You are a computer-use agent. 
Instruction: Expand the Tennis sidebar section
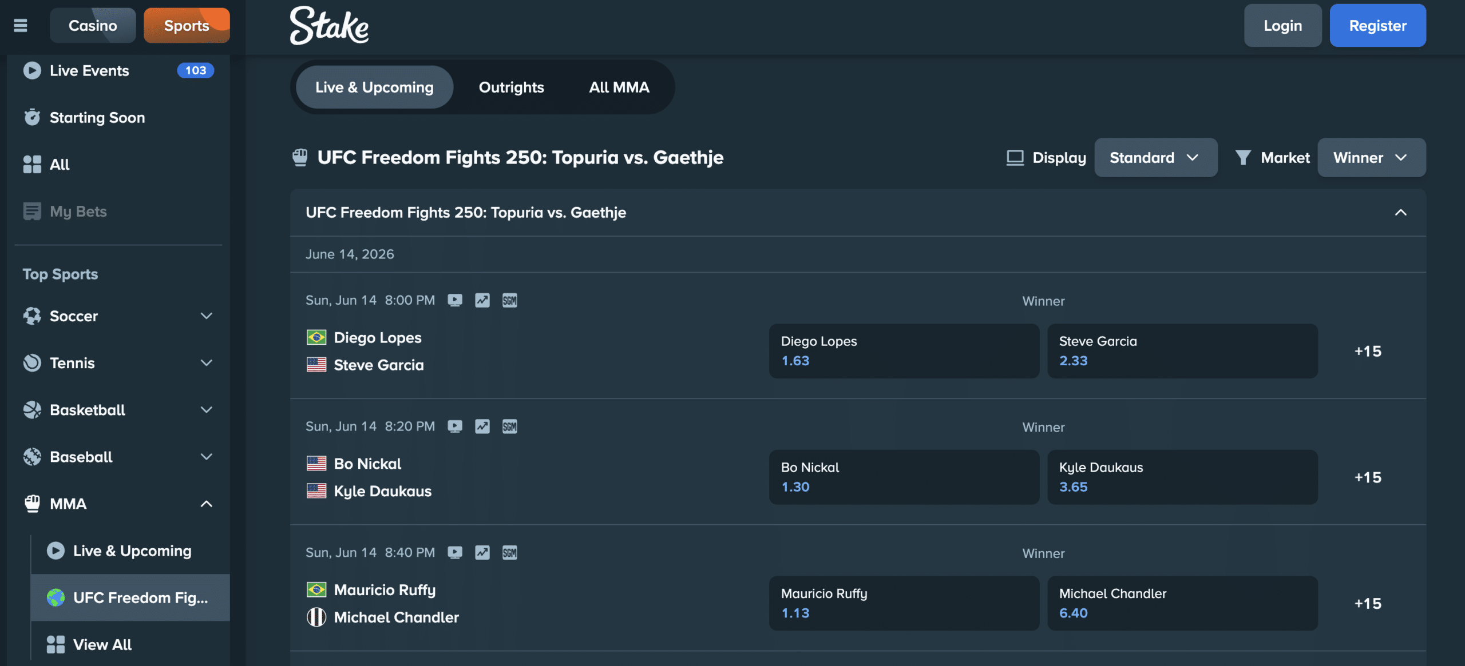pyautogui.click(x=207, y=362)
